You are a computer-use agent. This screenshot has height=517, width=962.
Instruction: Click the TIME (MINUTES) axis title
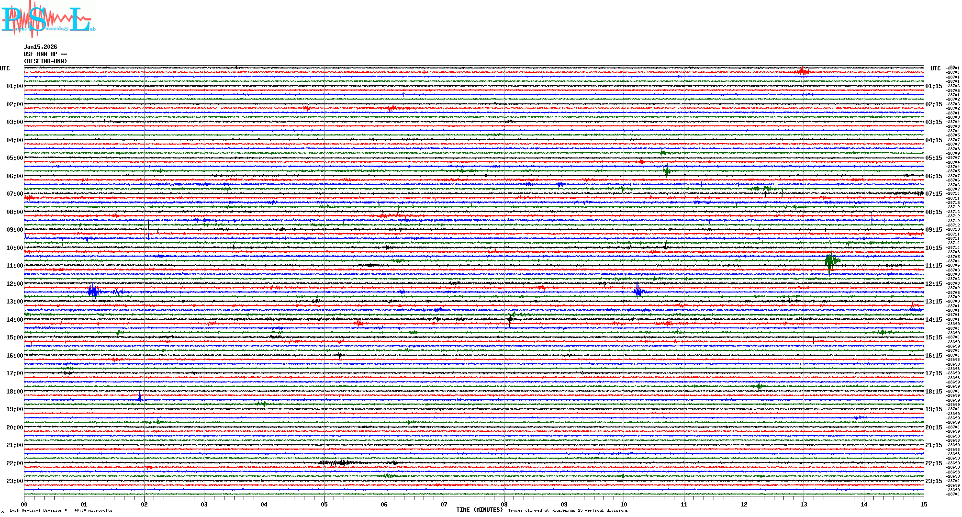480,510
